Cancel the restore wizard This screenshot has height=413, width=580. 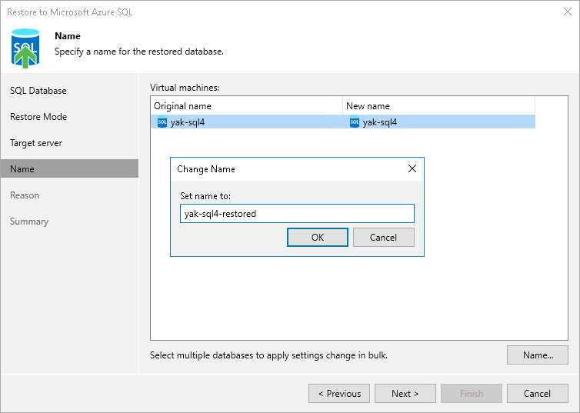click(x=538, y=394)
